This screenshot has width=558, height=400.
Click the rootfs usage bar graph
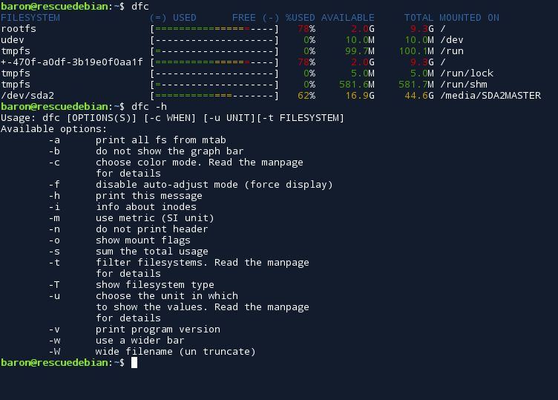(x=214, y=29)
